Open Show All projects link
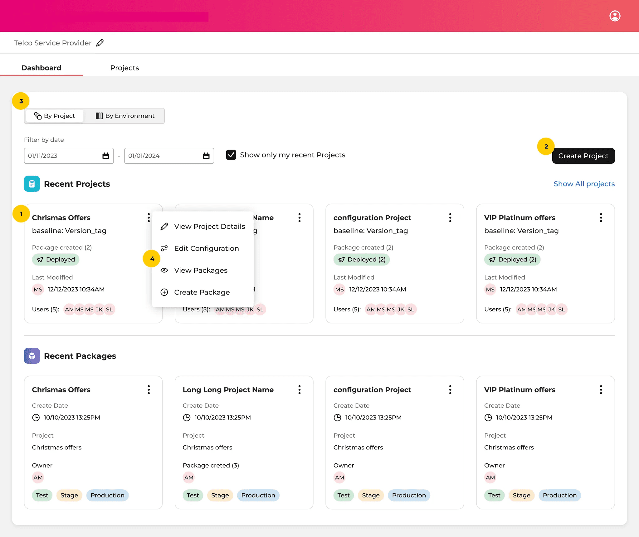The image size is (639, 537). 584,184
